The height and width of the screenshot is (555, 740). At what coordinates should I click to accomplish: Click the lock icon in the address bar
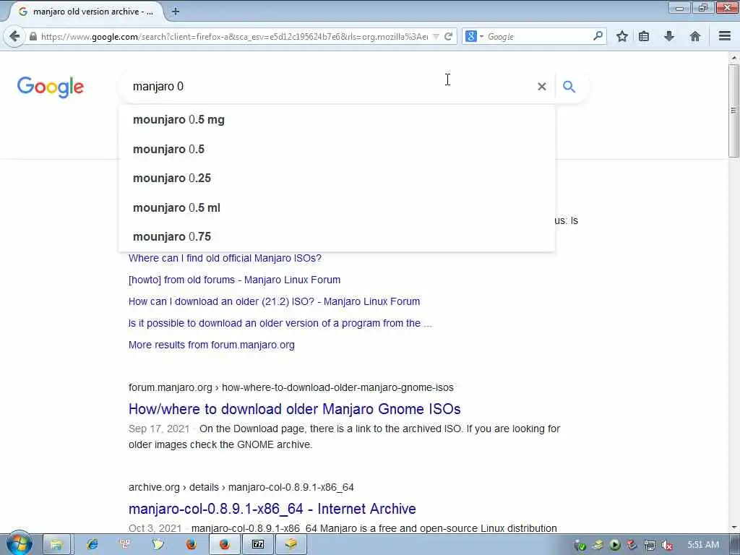point(33,36)
